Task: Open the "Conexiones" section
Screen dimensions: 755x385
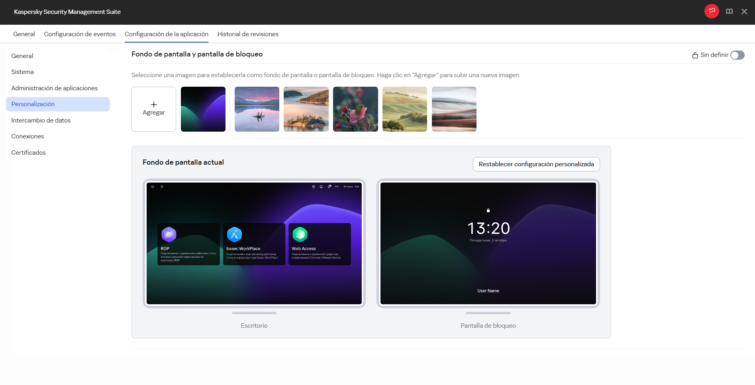Action: (x=27, y=136)
